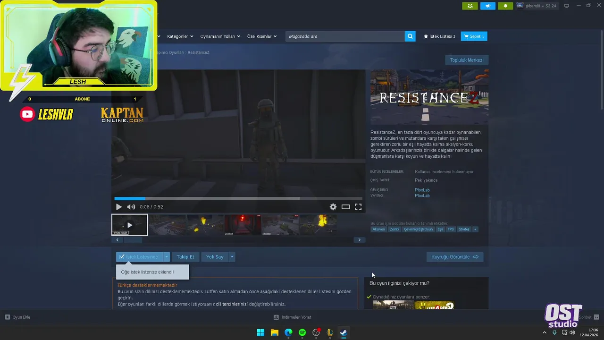Select the Aksiyon tag
The image size is (604, 340).
[x=378, y=229]
